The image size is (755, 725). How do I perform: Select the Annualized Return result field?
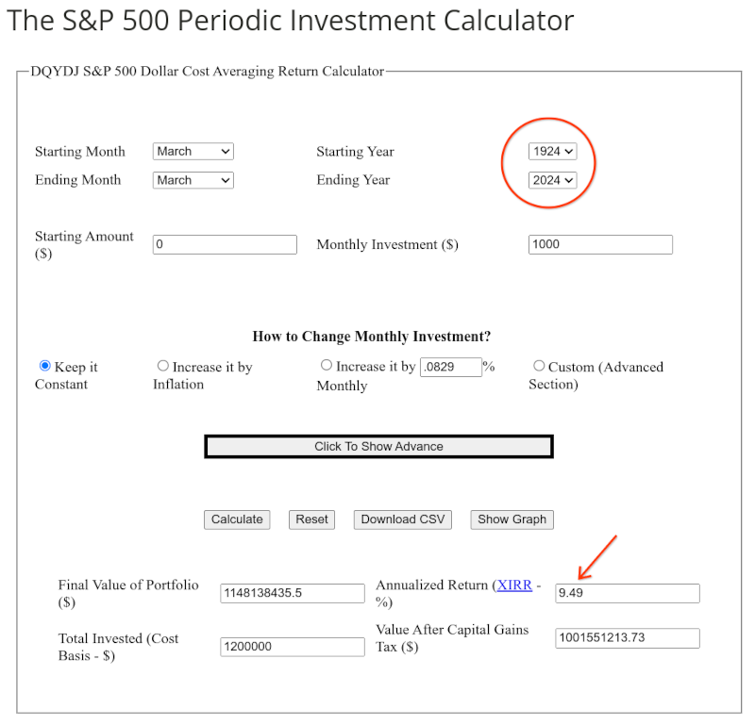628,594
